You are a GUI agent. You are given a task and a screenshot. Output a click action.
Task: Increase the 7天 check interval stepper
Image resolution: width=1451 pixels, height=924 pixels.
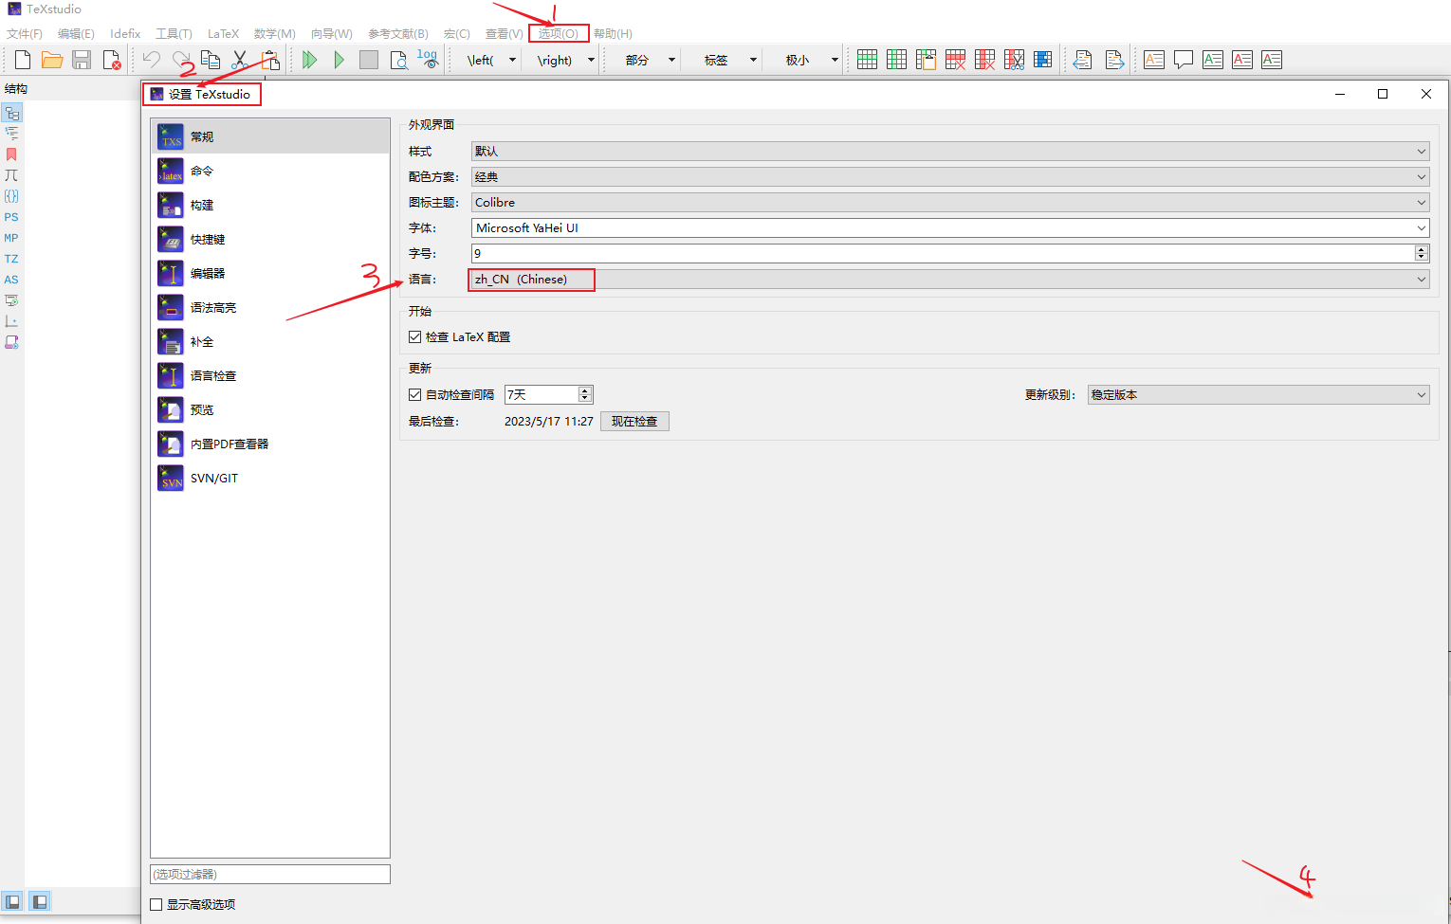pyautogui.click(x=585, y=390)
